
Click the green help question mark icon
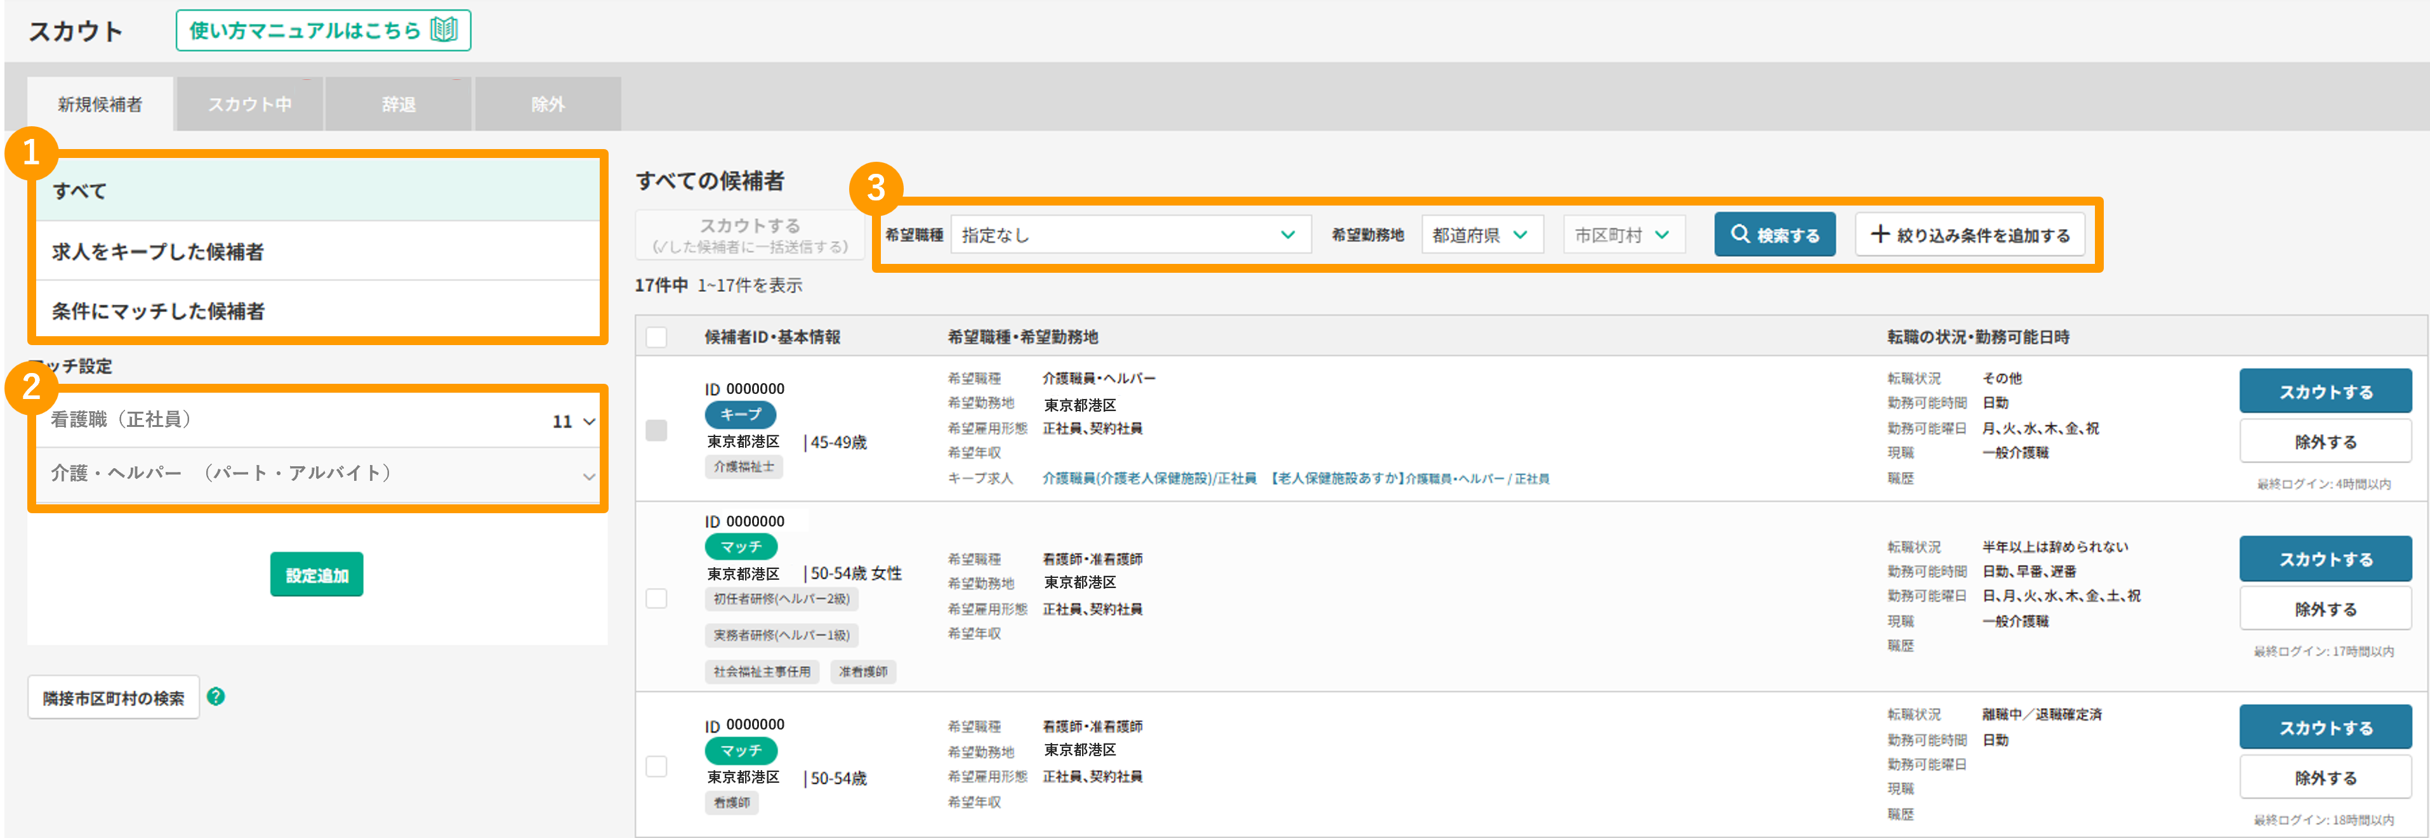click(x=216, y=697)
